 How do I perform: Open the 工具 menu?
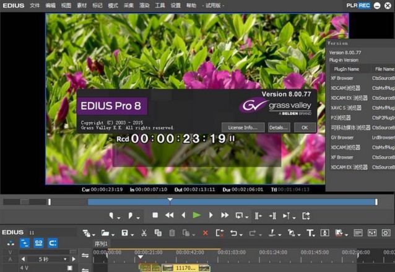(160, 6)
